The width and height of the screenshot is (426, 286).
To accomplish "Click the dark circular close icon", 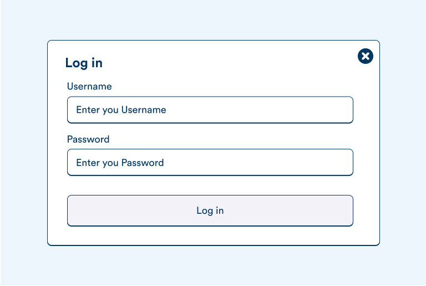I will (366, 56).
